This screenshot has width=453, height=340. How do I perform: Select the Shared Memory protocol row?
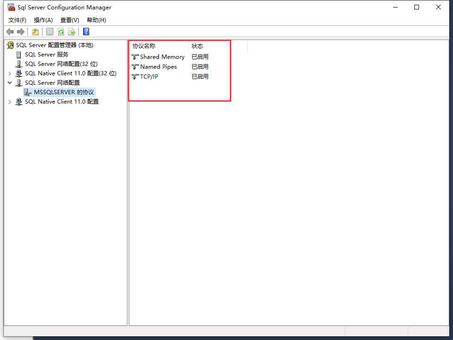162,57
